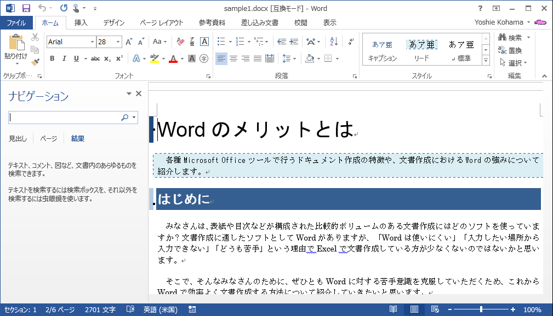Screen dimensions: 553x316
Task: Apply the キャプション style
Action: pyautogui.click(x=383, y=50)
